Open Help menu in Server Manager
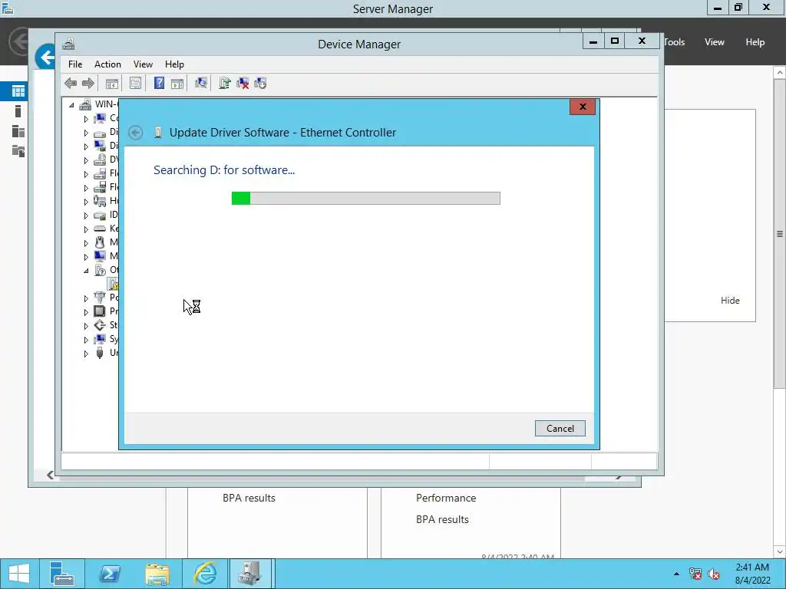Image resolution: width=786 pixels, height=589 pixels. point(755,42)
